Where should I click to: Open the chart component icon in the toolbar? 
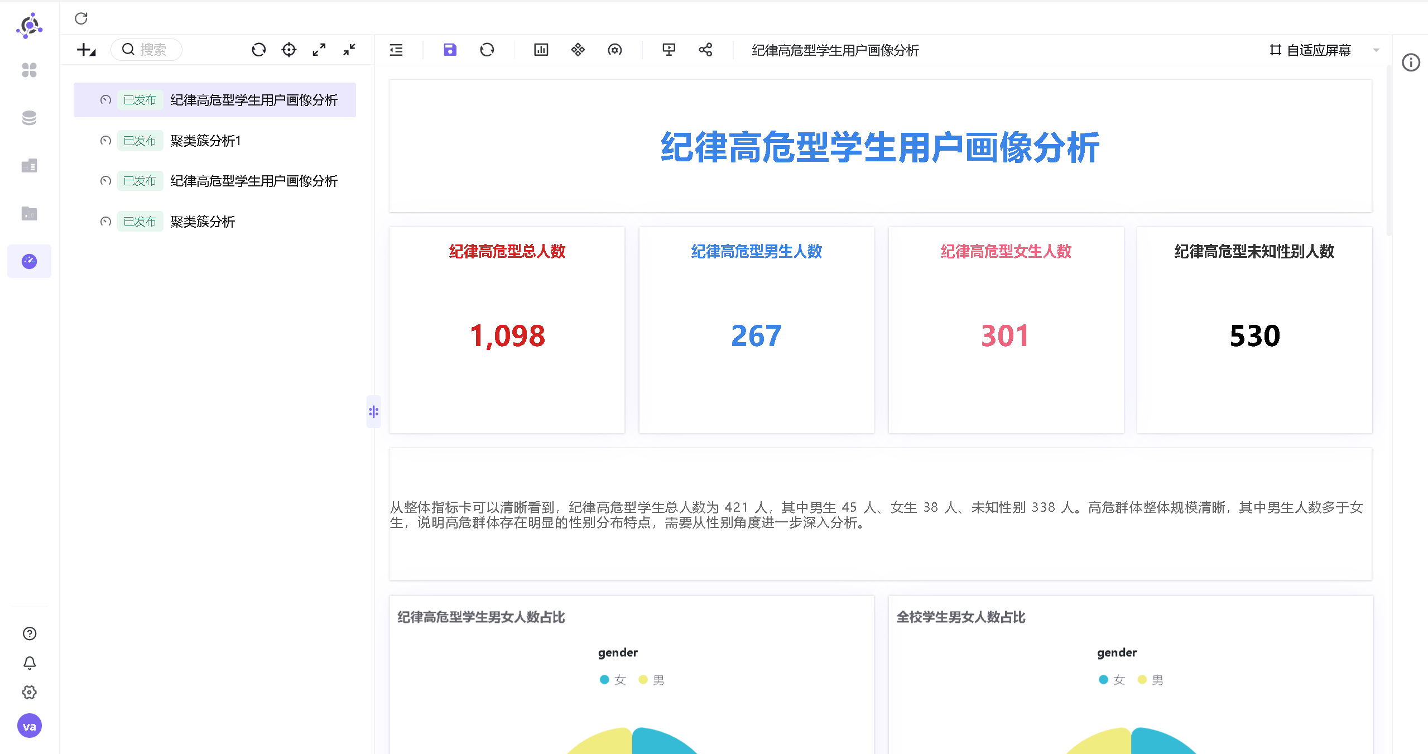pyautogui.click(x=541, y=50)
